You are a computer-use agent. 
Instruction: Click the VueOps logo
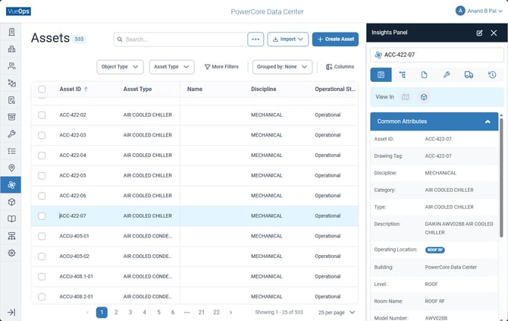(18, 11)
